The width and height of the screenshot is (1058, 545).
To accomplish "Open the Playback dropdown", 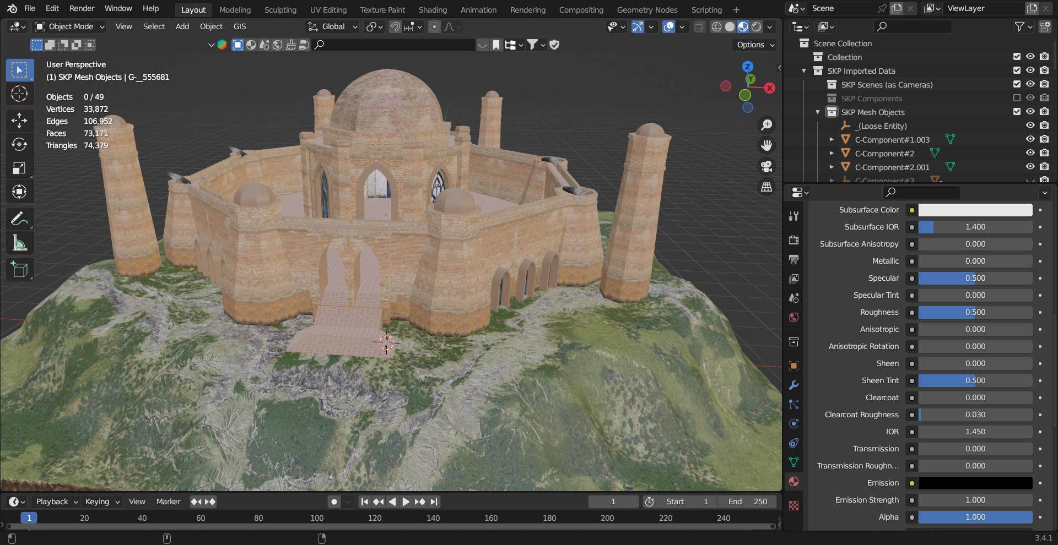I will (57, 502).
